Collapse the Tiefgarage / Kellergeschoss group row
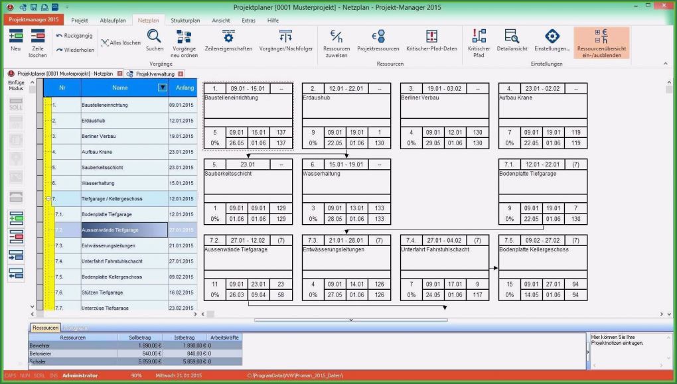This screenshot has height=384, width=677. pyautogui.click(x=47, y=198)
